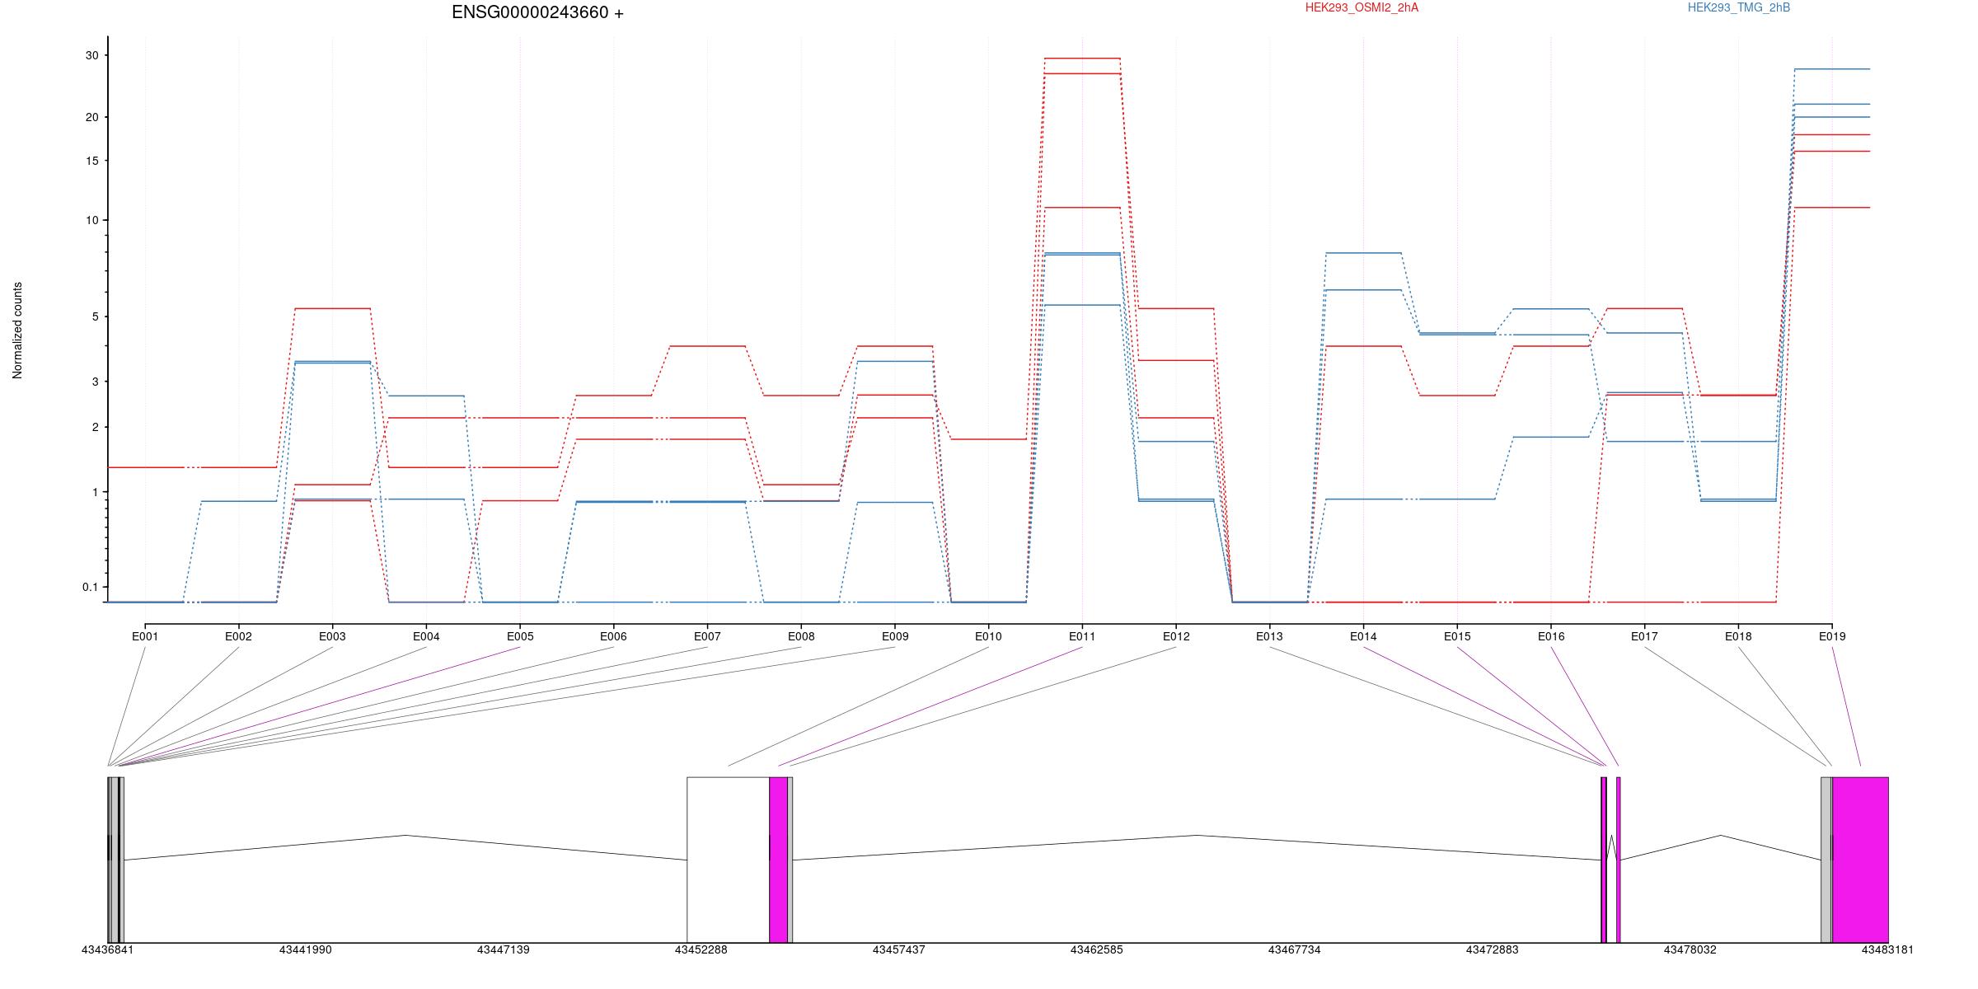Click the Normalized counts axis label
Image resolution: width=1978 pixels, height=989 pixels.
17,330
